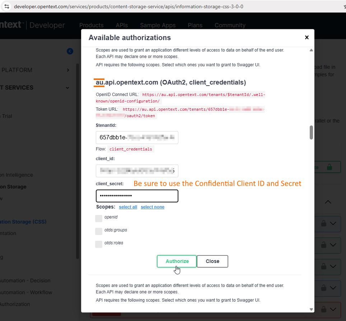Click the dialog scrollbar up arrow
The width and height of the screenshot is (346, 321).
[311, 50]
